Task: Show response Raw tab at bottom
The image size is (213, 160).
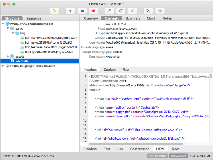Action: click(176, 149)
